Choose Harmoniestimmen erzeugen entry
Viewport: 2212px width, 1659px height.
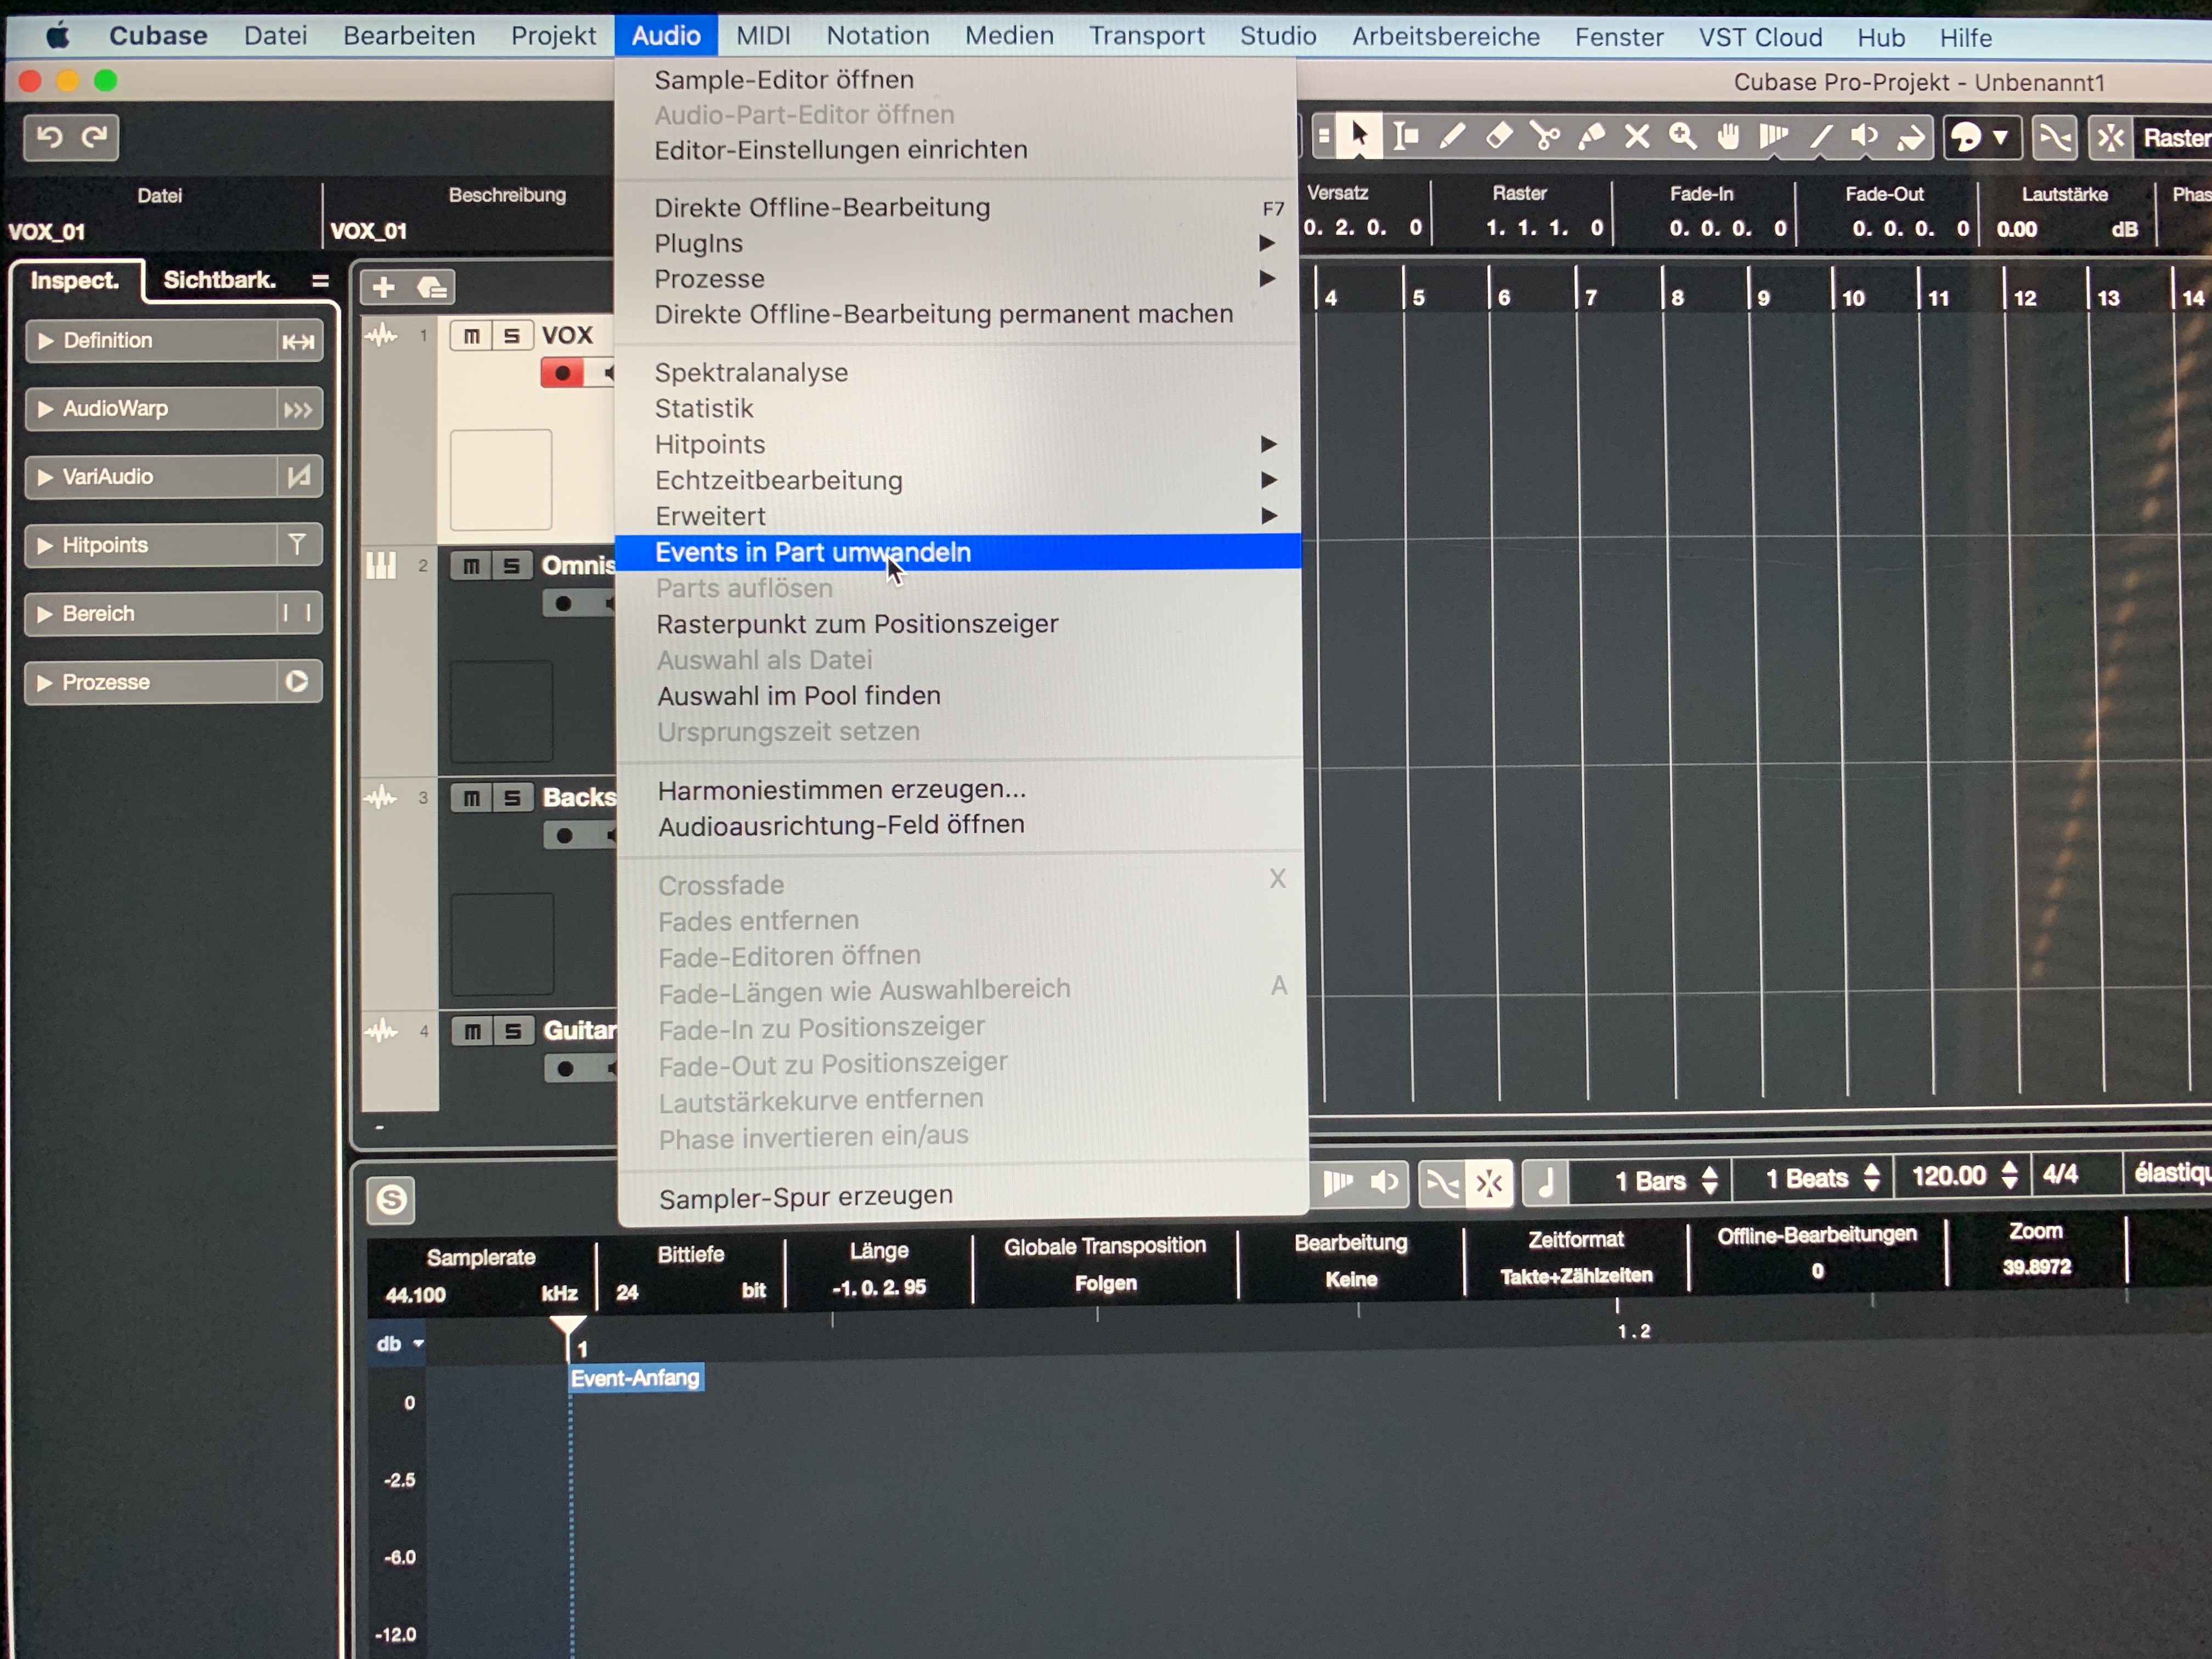960,790
